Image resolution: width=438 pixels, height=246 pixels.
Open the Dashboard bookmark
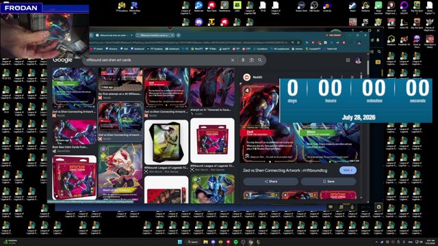pyautogui.click(x=172, y=49)
